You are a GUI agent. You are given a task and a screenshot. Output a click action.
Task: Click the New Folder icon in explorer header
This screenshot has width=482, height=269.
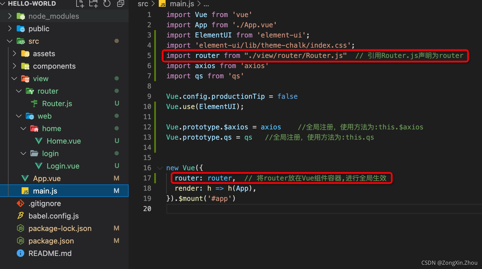click(x=93, y=4)
